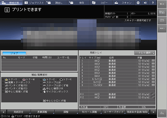Screen dimensions: 167x118
Task: Click the 廃棄トナーボックス waste toner icon
Action: 6,82
